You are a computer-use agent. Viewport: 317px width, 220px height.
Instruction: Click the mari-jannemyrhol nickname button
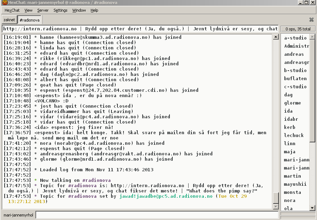(x=18, y=215)
